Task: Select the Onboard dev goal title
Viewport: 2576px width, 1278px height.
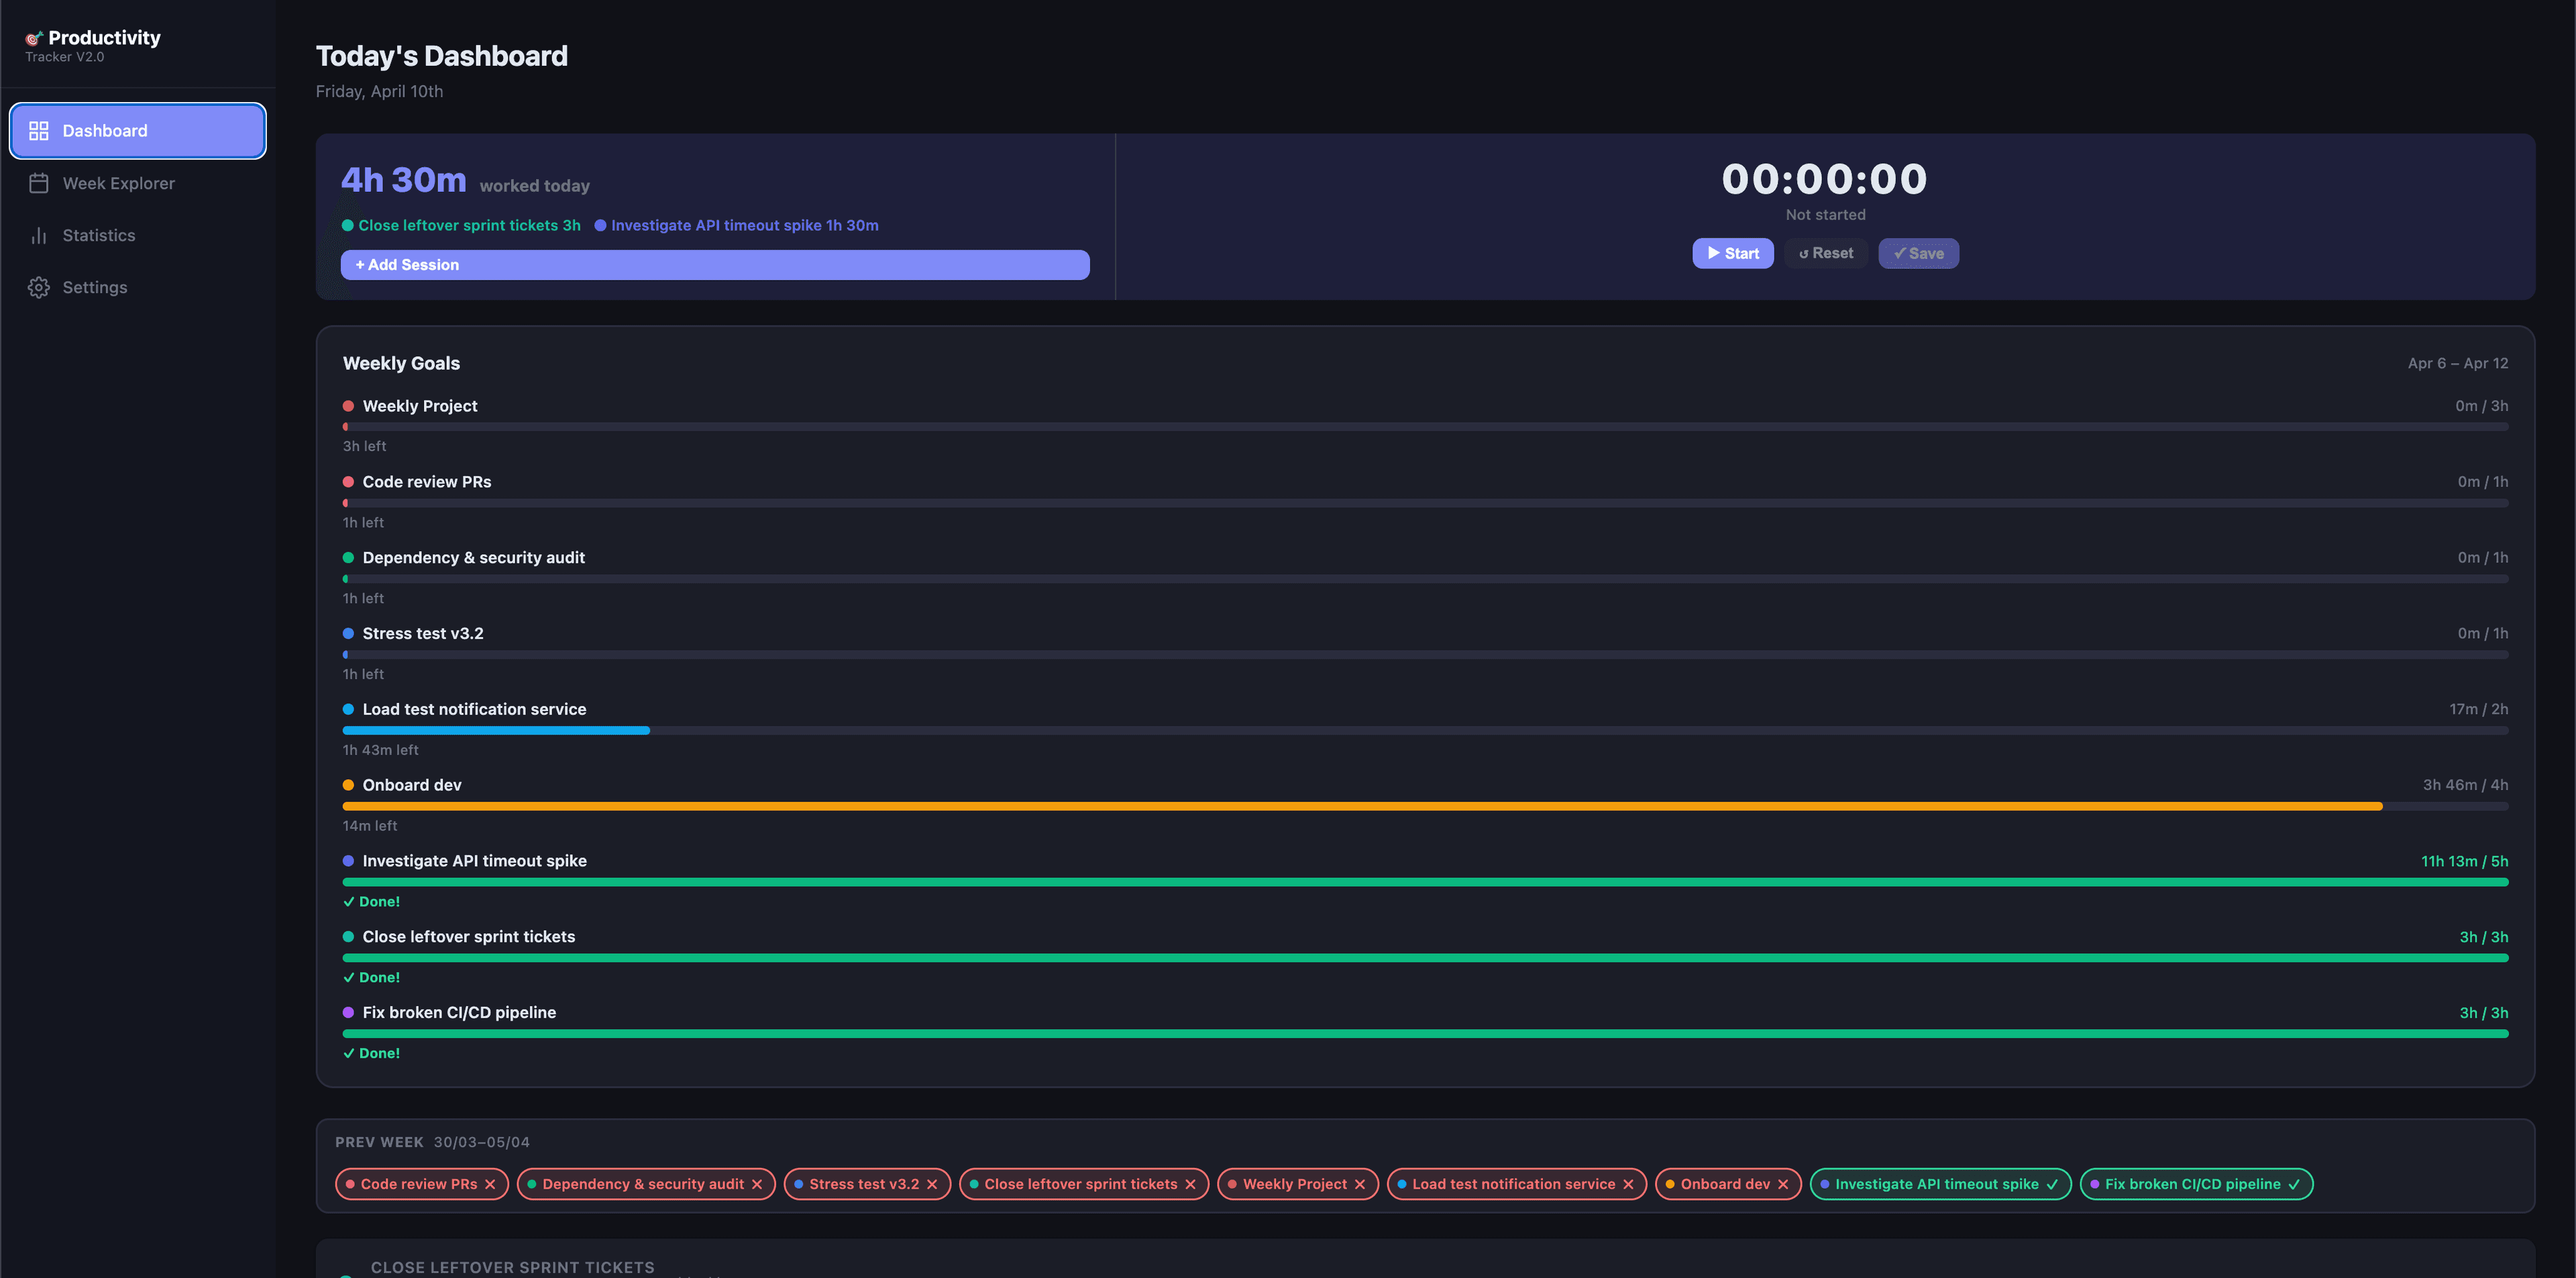Action: point(412,785)
